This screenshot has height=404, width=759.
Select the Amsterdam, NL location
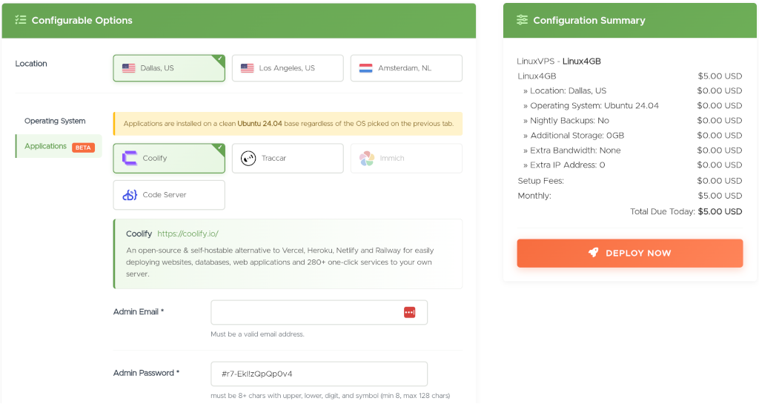pyautogui.click(x=406, y=68)
